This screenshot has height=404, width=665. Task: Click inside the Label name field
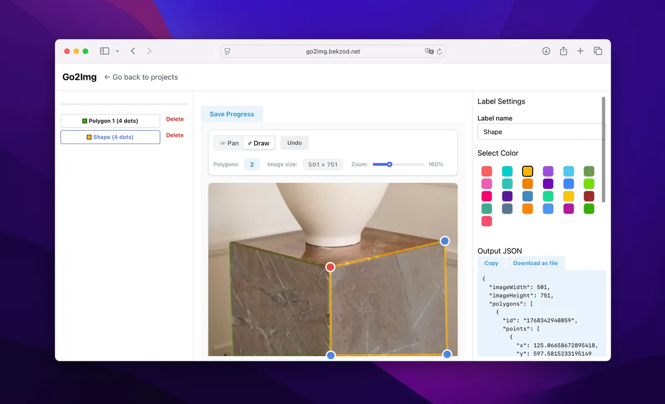coord(541,132)
